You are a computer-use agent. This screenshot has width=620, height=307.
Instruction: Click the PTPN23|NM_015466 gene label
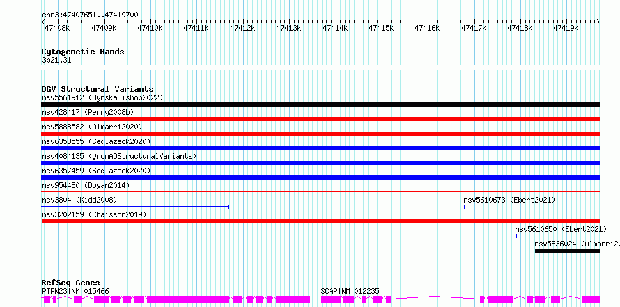[75, 291]
